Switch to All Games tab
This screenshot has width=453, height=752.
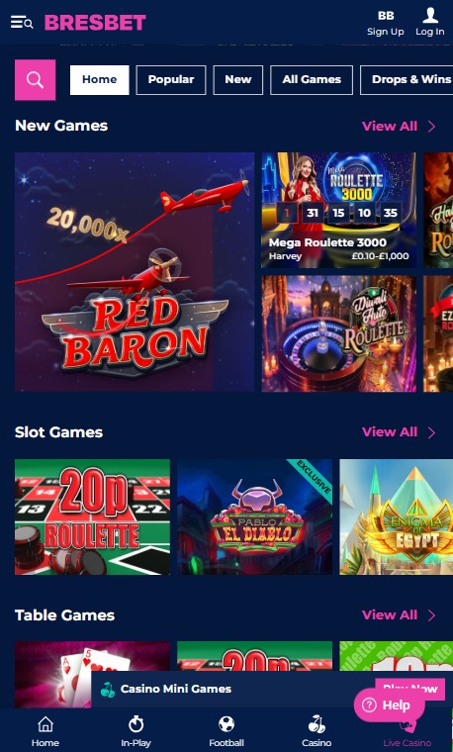[x=312, y=79]
